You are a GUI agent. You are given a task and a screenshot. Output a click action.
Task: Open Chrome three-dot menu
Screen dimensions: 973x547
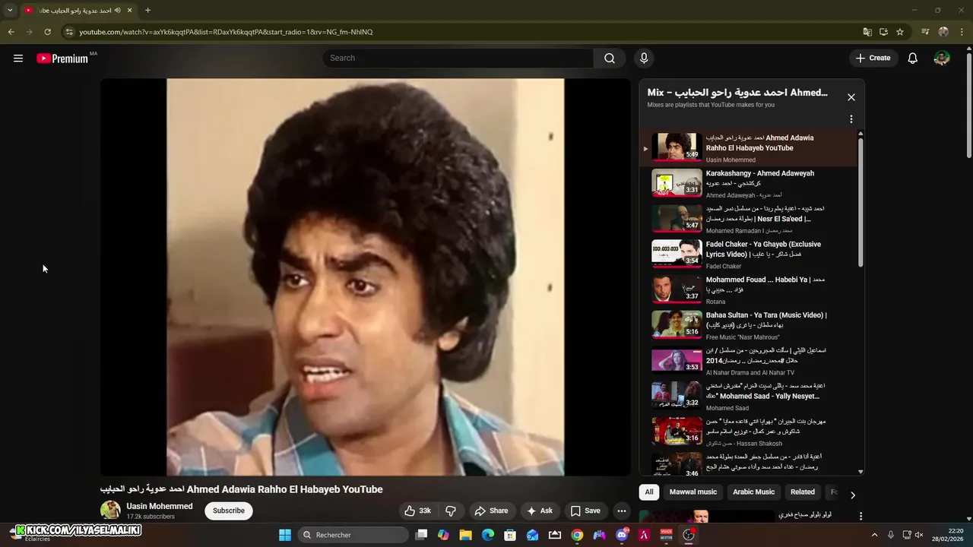click(961, 32)
